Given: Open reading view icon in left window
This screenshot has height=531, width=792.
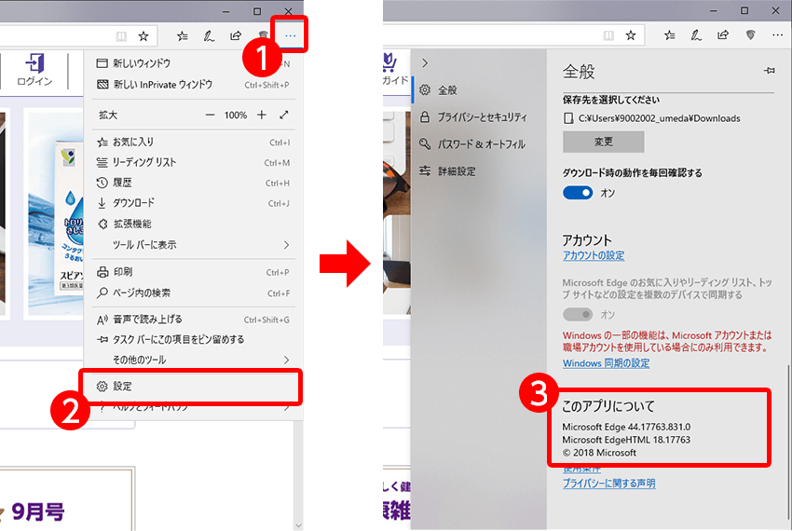Looking at the screenshot, I should tap(121, 36).
